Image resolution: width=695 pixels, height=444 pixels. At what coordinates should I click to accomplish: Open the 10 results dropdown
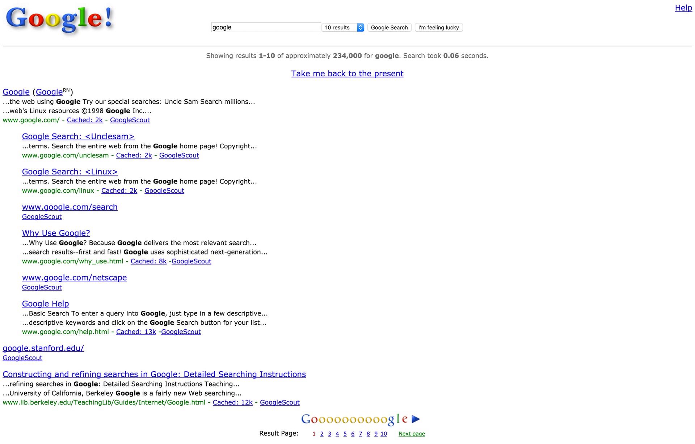coord(342,28)
